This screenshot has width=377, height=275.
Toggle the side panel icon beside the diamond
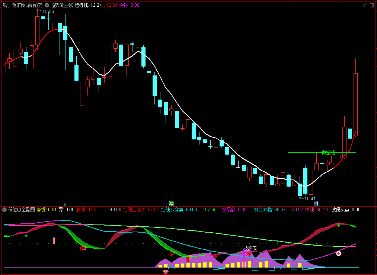click(372, 5)
